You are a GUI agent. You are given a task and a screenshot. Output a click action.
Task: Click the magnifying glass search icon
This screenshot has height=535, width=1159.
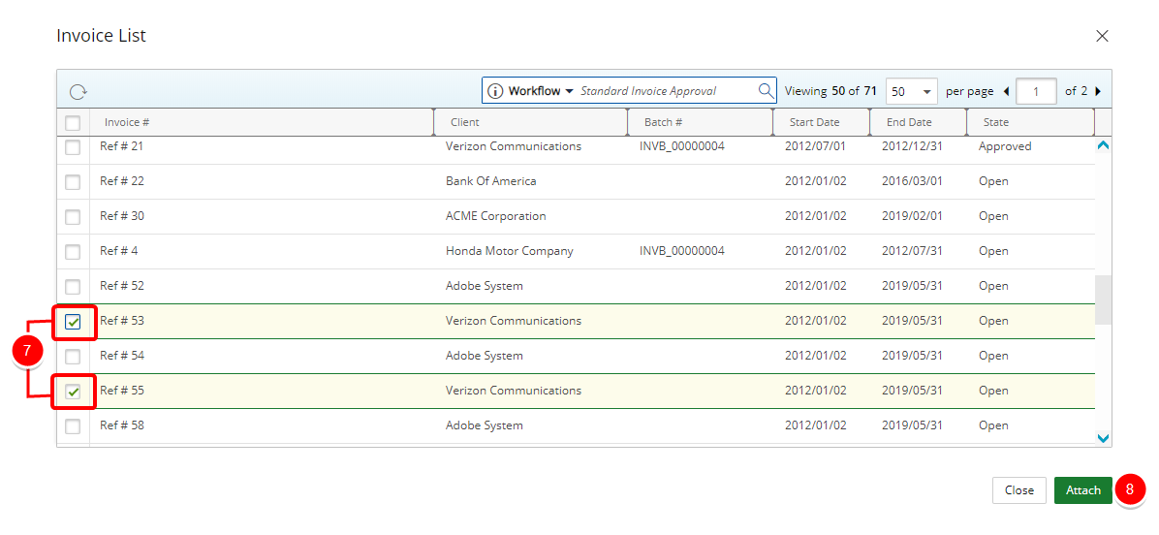point(766,91)
